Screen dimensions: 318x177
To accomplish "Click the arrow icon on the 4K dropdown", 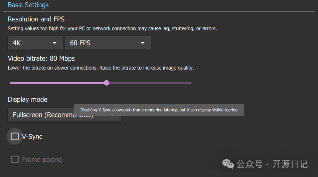I will point(54,43).
